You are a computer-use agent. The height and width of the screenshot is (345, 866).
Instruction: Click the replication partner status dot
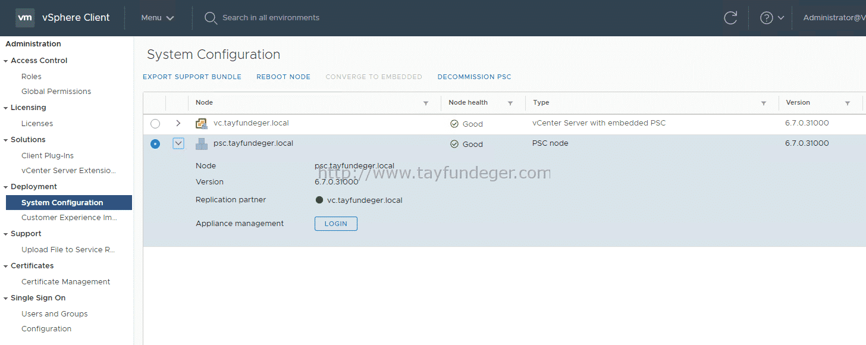click(x=319, y=200)
